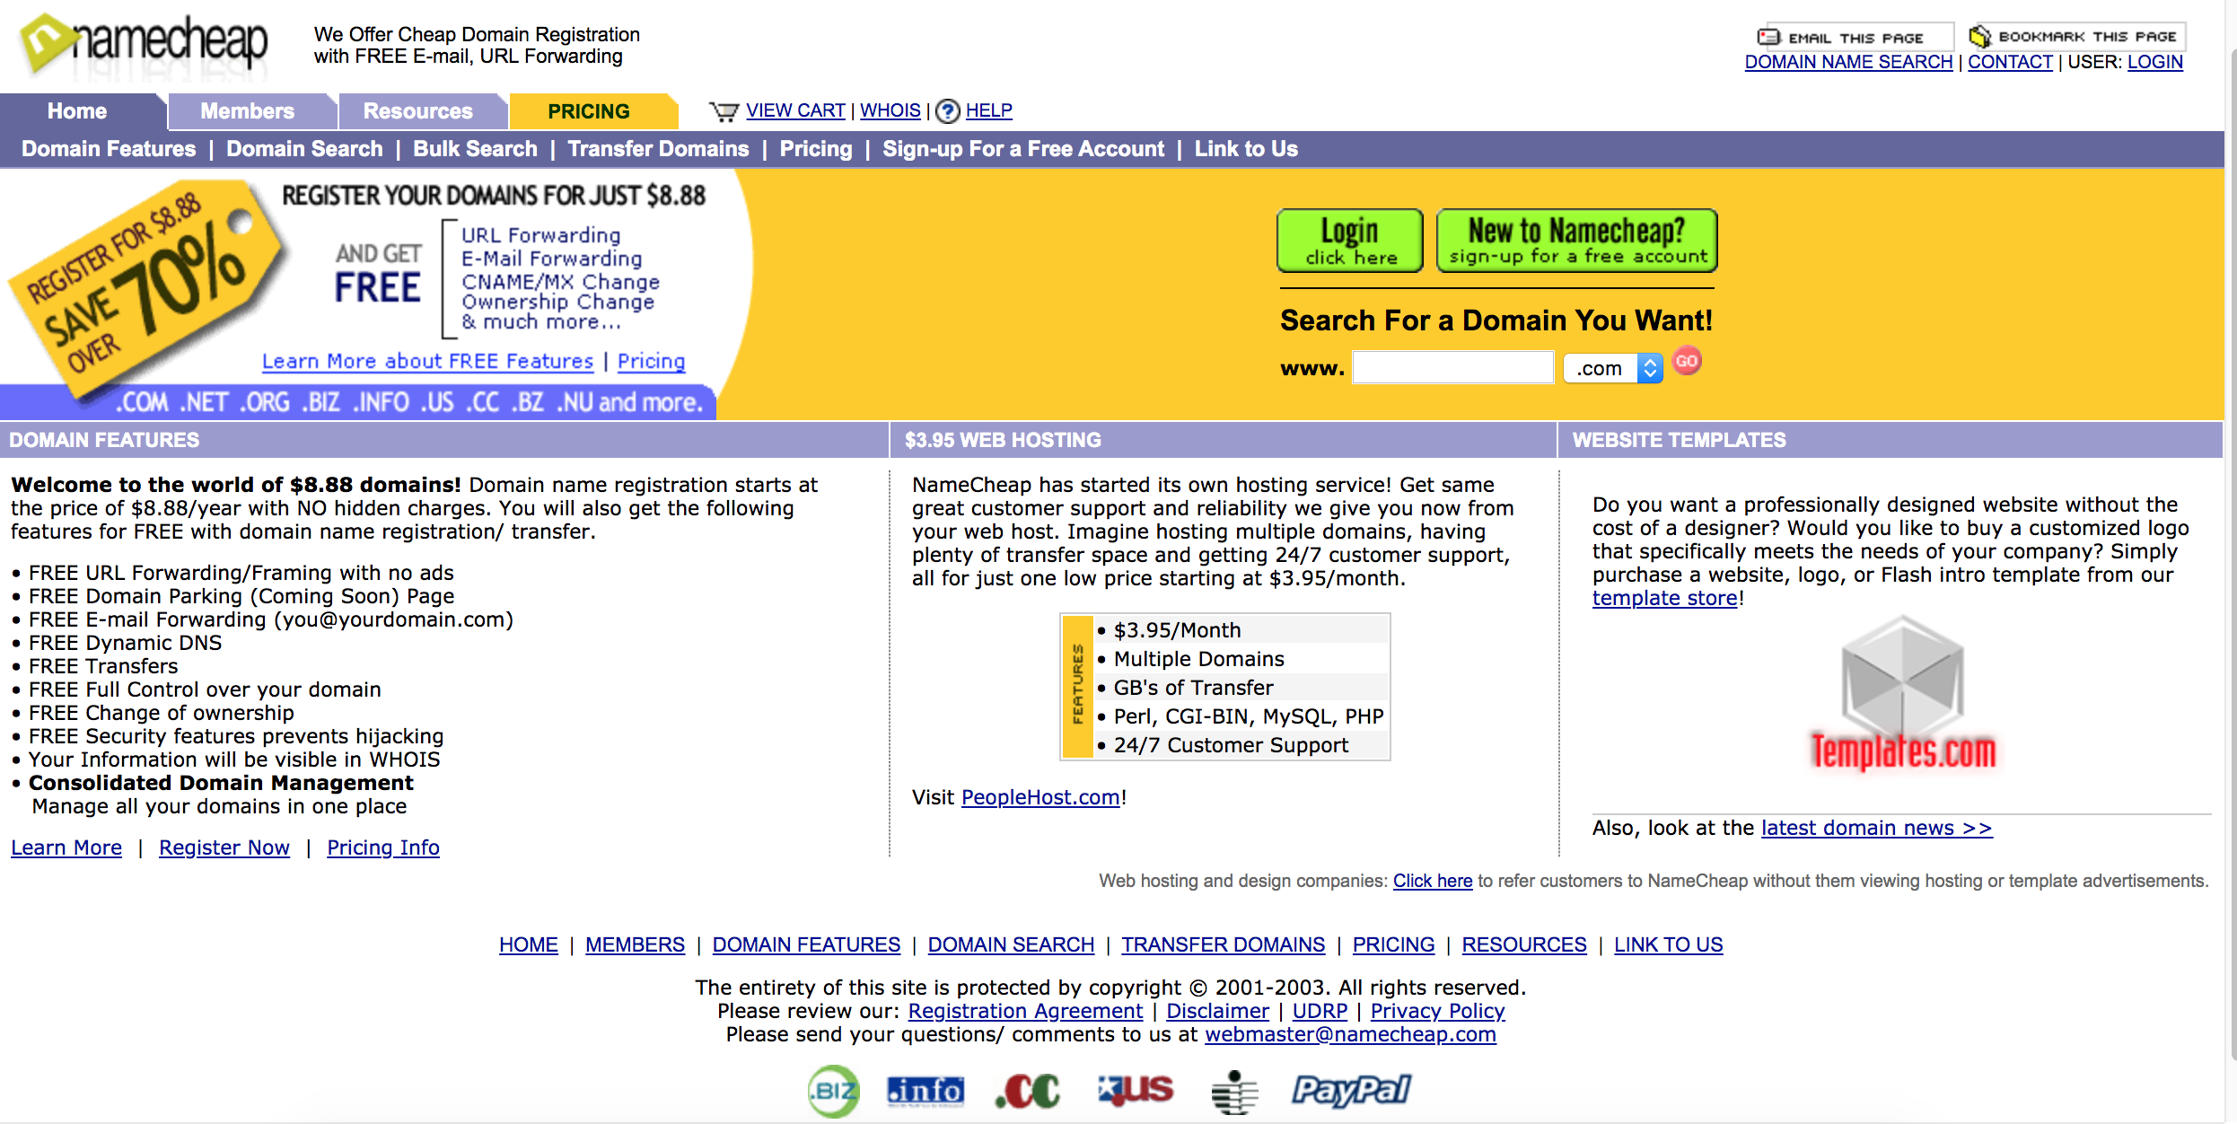Click RESOURCES in the footer navigation
This screenshot has width=2237, height=1124.
(x=1524, y=944)
